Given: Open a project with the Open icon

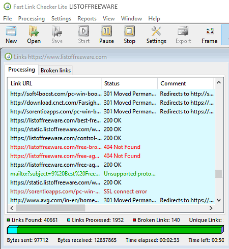Looking at the screenshot, I should tap(34, 32).
